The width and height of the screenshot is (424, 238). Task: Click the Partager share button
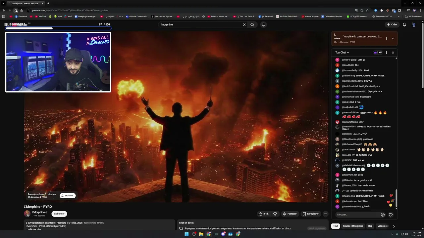click(290, 214)
